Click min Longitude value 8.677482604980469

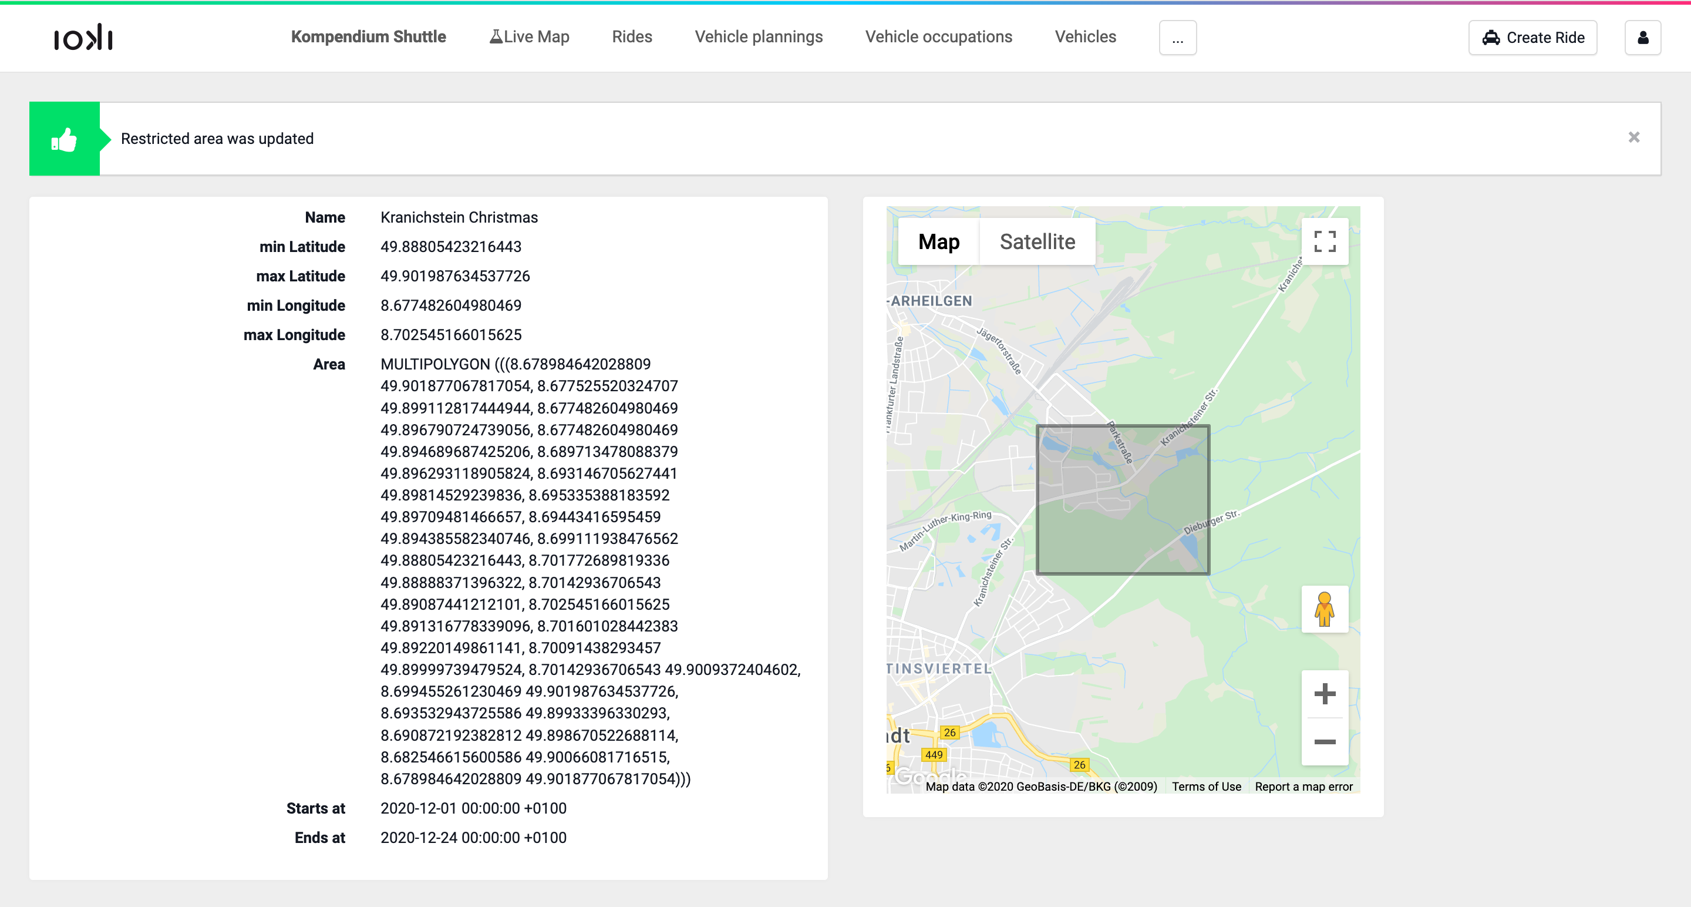pyautogui.click(x=451, y=305)
